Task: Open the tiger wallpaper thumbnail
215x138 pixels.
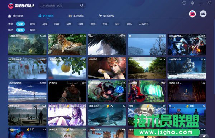Action: pyautogui.click(x=67, y=45)
